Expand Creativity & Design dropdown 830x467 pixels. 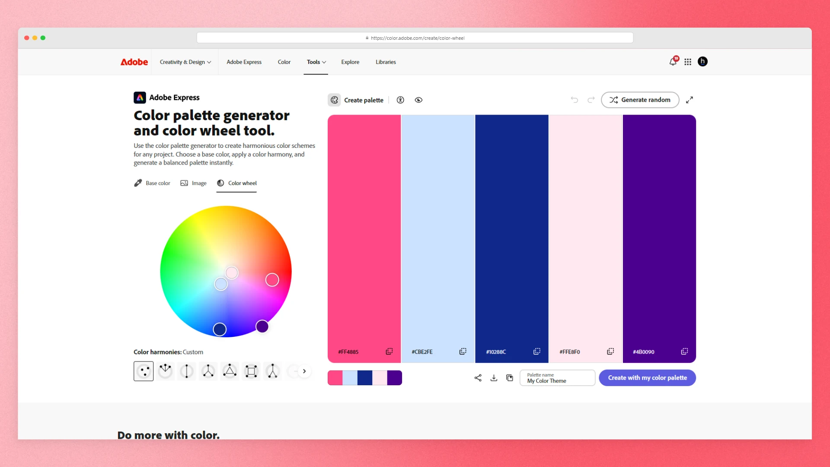tap(185, 62)
